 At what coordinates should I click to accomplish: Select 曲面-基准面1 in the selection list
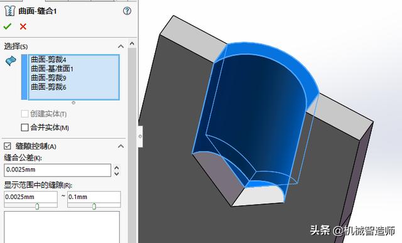click(52, 68)
